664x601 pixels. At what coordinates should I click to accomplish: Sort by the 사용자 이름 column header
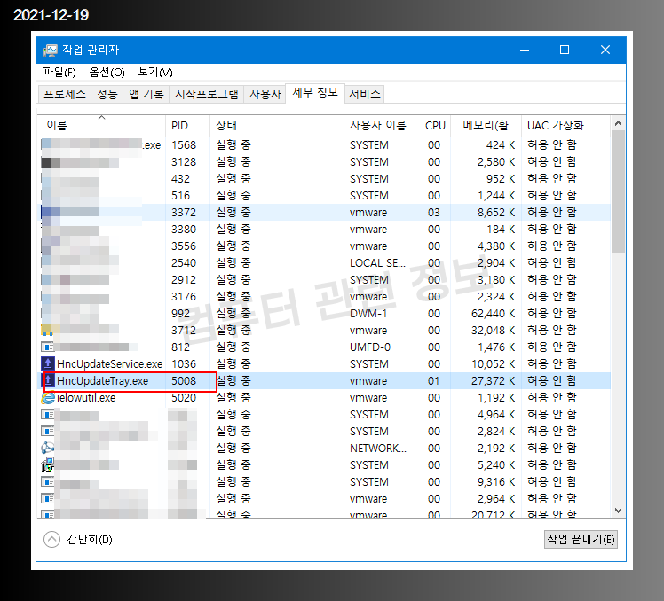[x=379, y=125]
